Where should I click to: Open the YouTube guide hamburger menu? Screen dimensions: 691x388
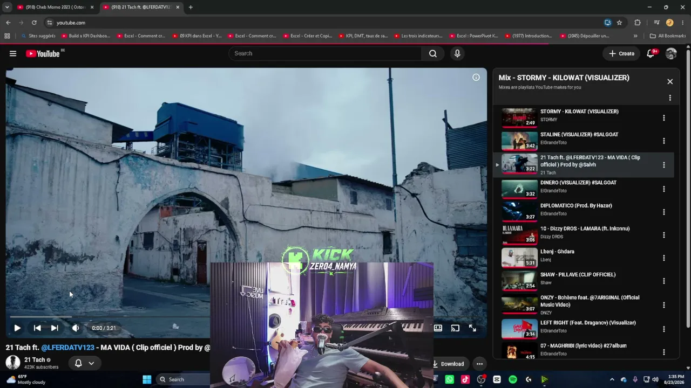pos(13,53)
